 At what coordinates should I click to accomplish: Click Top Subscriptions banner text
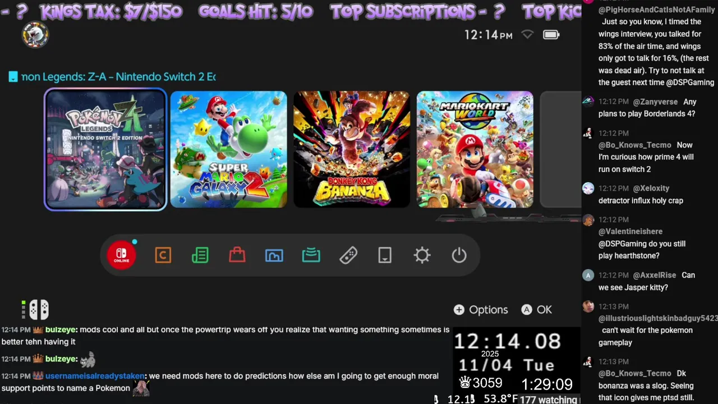tap(410, 12)
